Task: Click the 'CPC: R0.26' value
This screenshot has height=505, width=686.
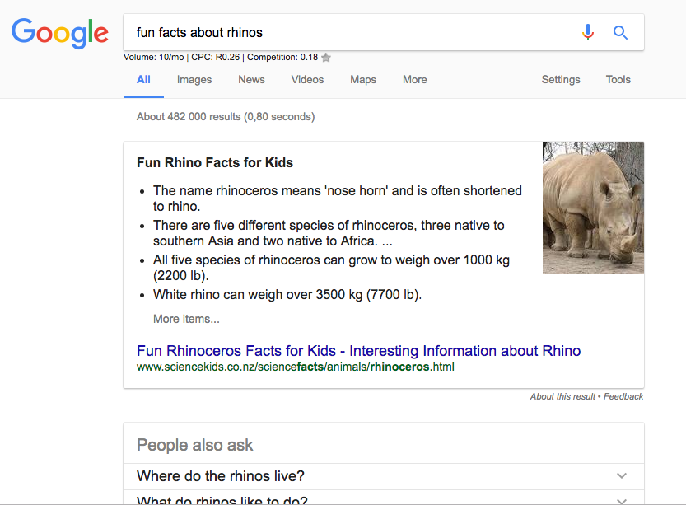Action: coord(215,58)
